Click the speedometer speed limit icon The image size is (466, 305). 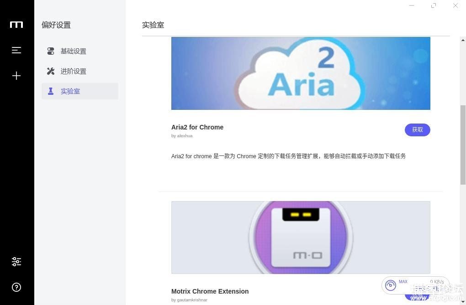[391, 285]
